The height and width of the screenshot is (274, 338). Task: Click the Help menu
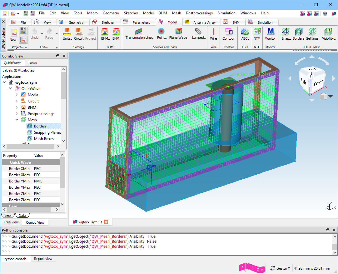click(265, 13)
